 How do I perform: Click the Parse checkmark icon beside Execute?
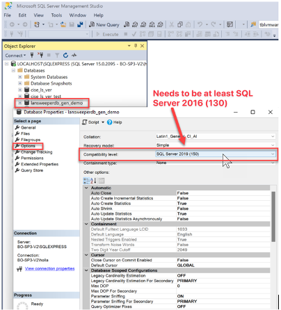click(134, 34)
